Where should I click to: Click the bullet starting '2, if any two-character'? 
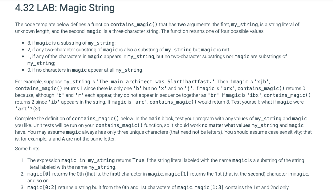(129, 50)
